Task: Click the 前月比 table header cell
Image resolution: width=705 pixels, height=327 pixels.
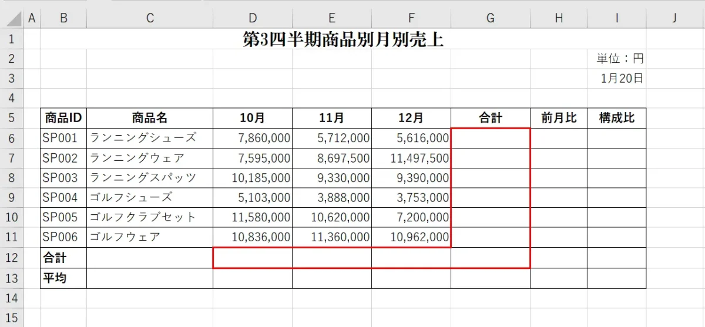Action: tap(558, 118)
